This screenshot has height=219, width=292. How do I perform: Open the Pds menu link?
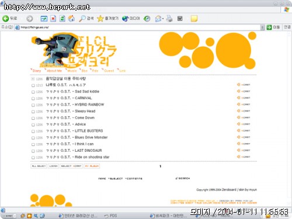[x=95, y=71]
